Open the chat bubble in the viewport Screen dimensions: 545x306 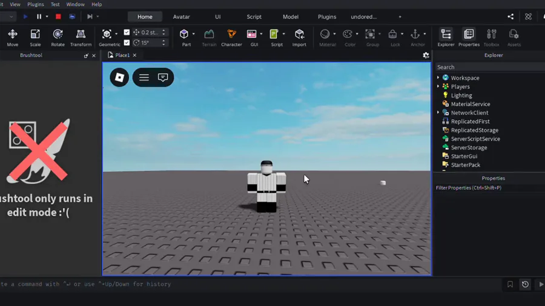pos(163,77)
